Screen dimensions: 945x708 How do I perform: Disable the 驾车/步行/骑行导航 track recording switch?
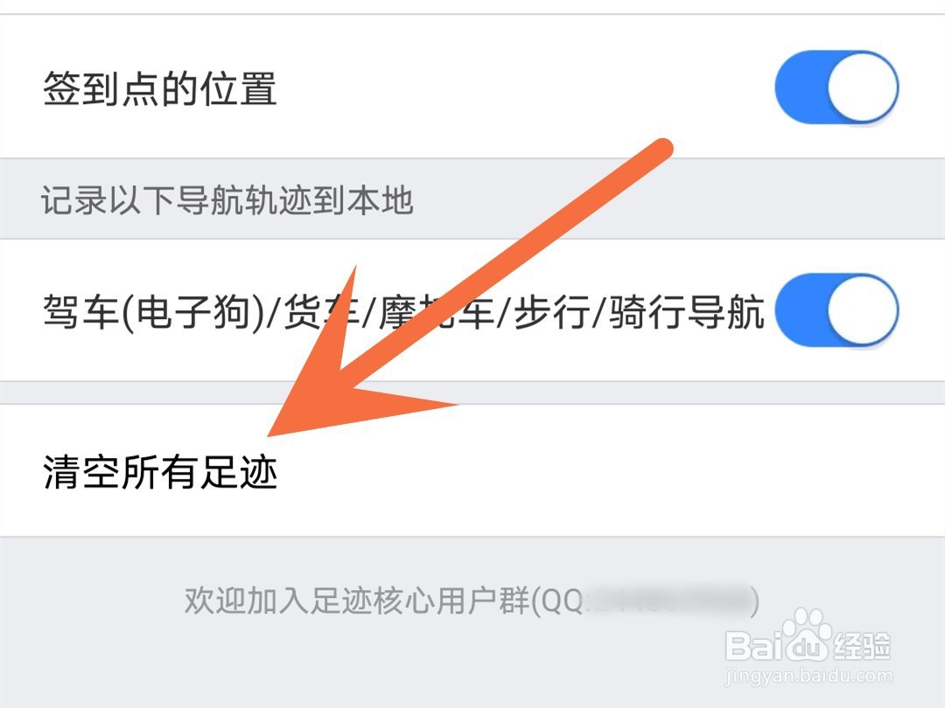pyautogui.click(x=836, y=310)
